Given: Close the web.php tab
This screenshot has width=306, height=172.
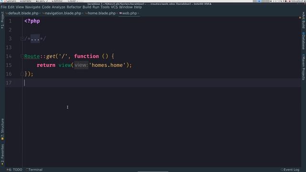Looking at the screenshot, I should tap(138, 13).
